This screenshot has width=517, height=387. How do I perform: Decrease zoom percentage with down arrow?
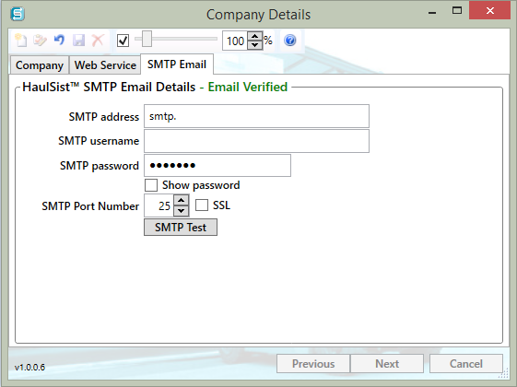[x=255, y=45]
